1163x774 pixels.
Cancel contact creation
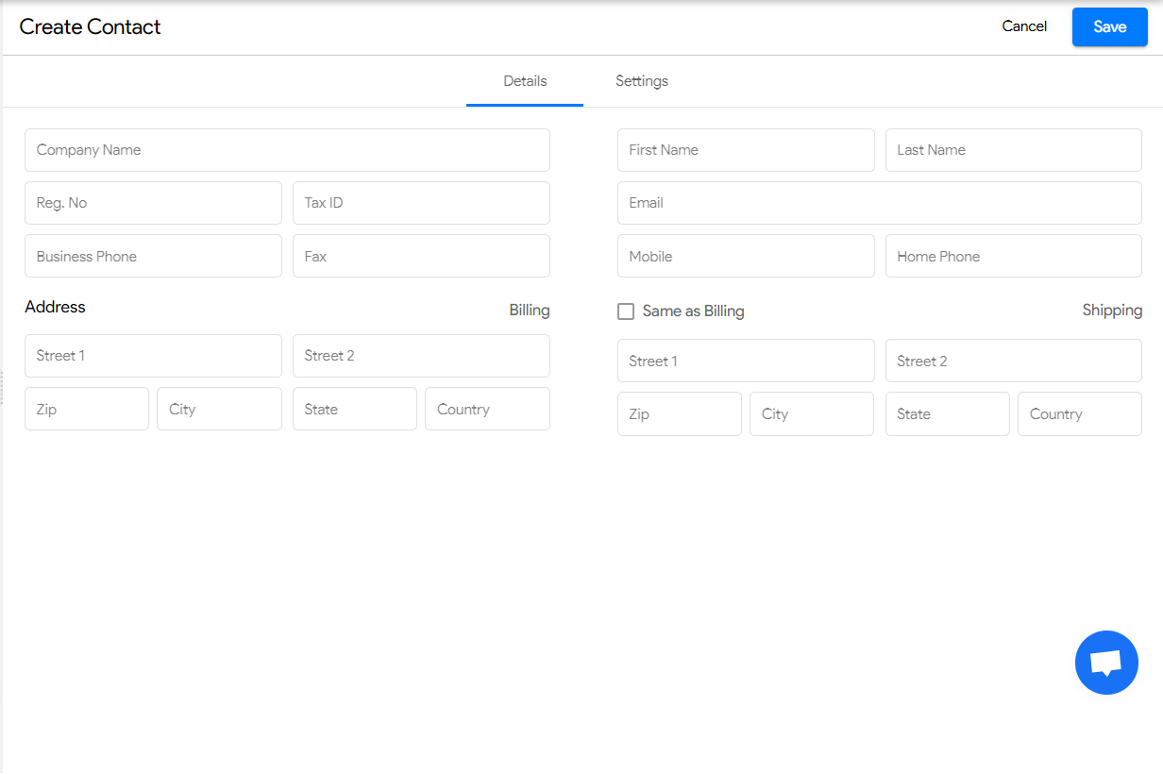tap(1024, 26)
